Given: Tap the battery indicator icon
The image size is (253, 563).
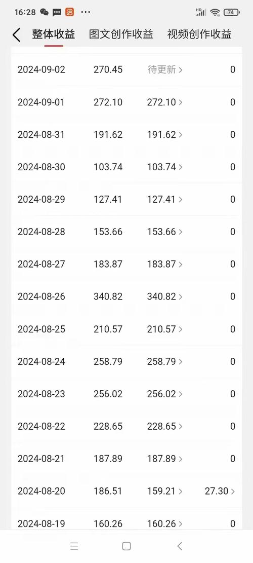Looking at the screenshot, I should [231, 12].
